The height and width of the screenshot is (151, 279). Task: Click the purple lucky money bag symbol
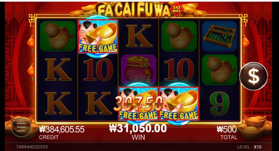click(139, 70)
